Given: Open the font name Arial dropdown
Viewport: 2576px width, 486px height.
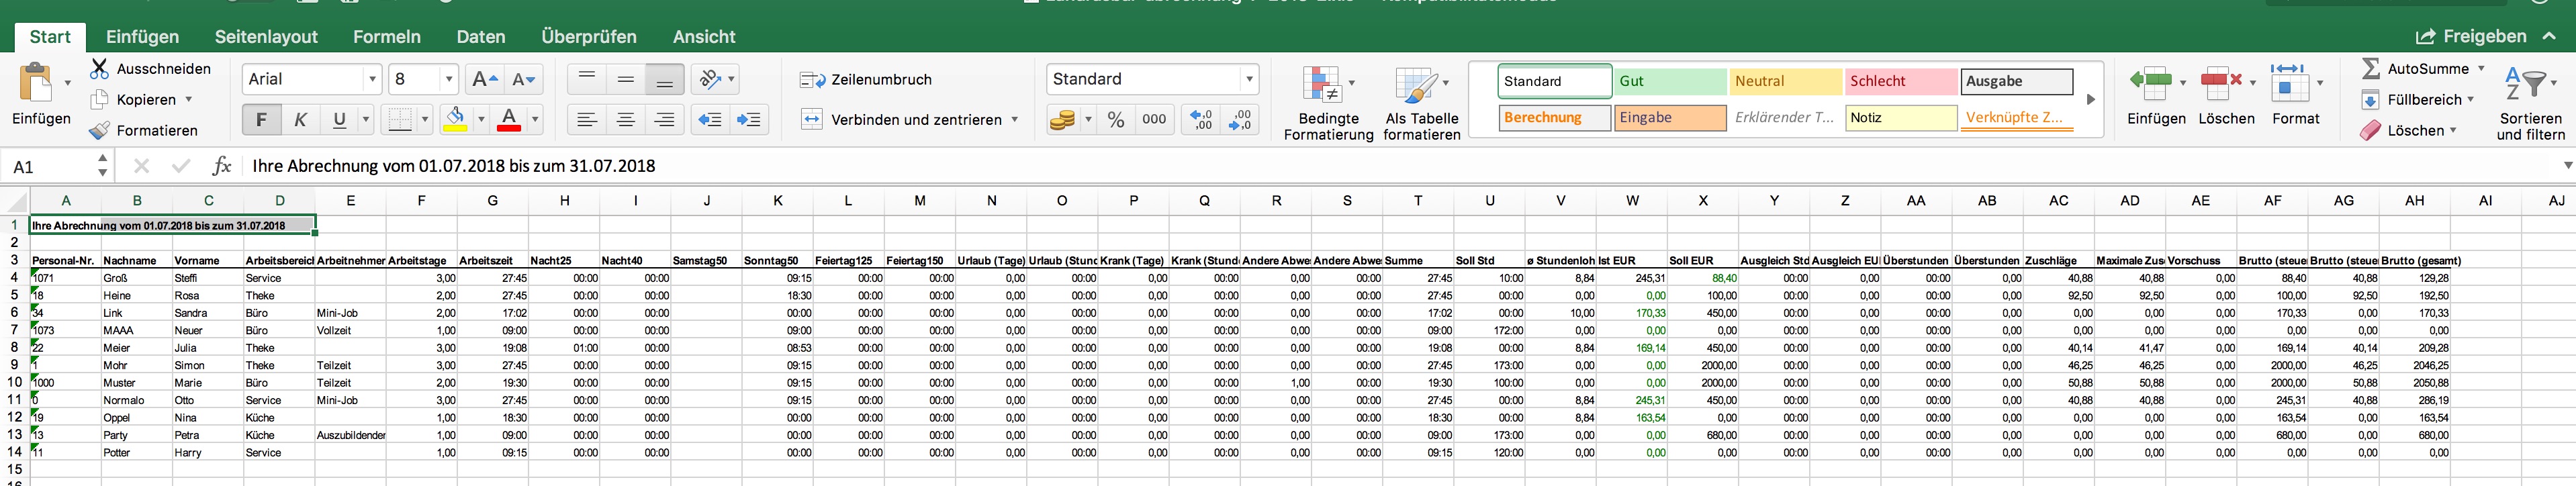Looking at the screenshot, I should click(x=372, y=80).
